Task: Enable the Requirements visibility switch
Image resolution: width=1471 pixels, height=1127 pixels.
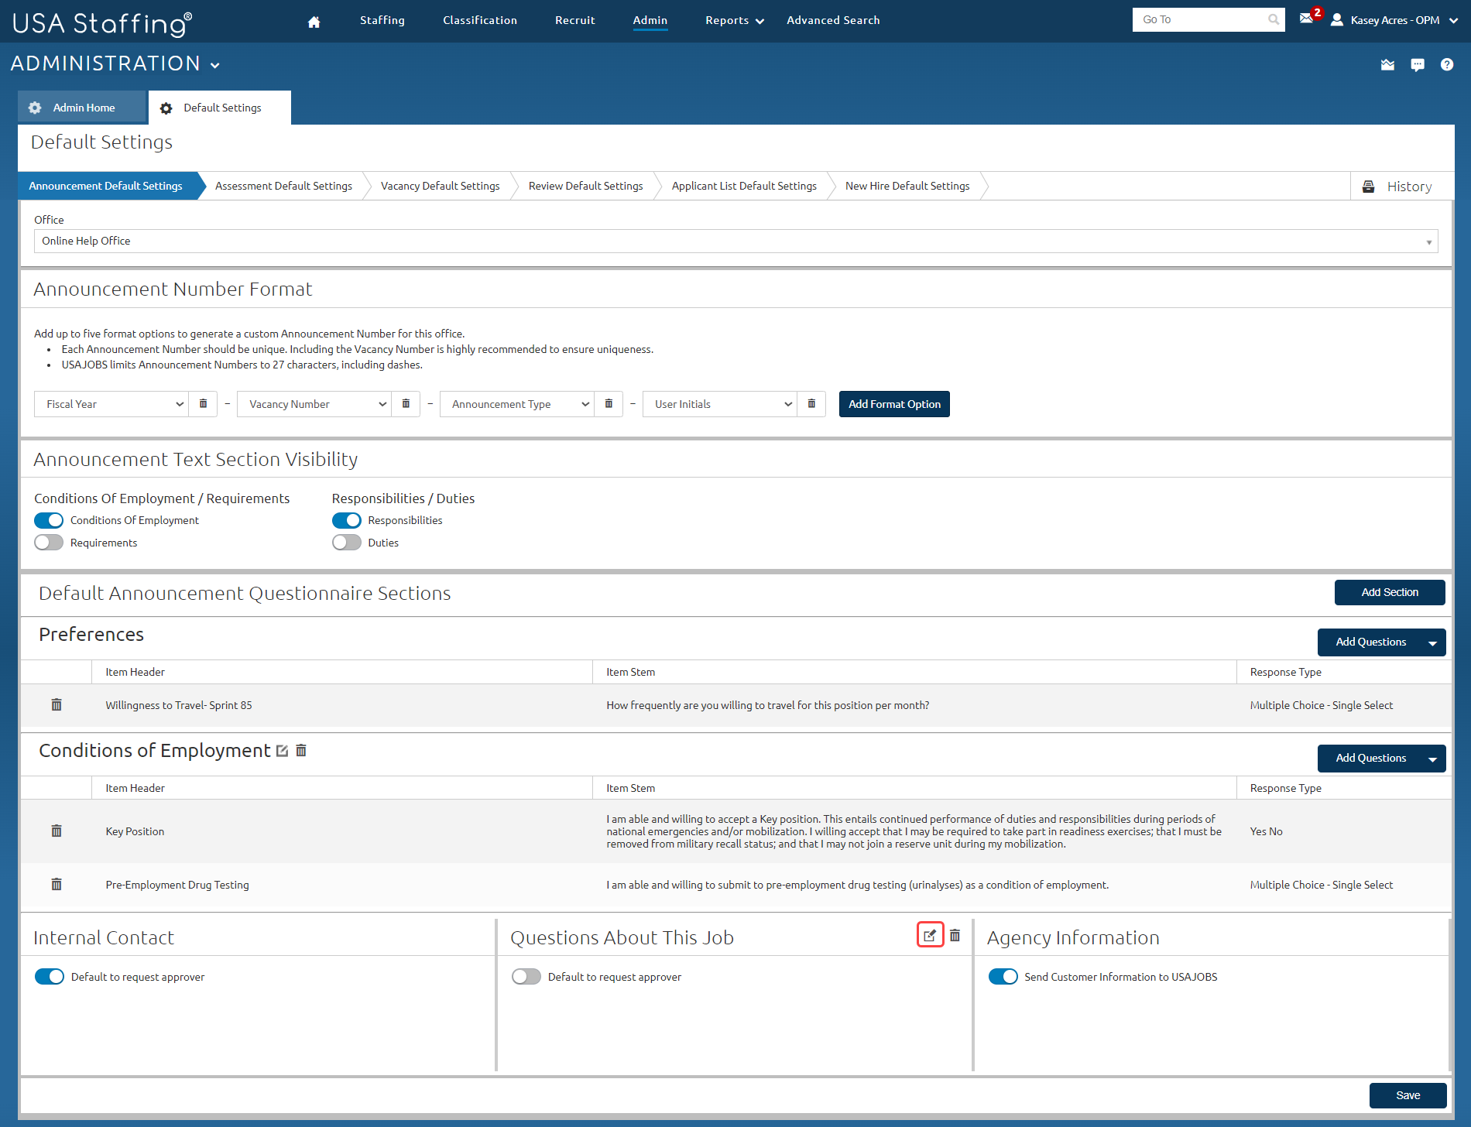Action: tap(49, 543)
